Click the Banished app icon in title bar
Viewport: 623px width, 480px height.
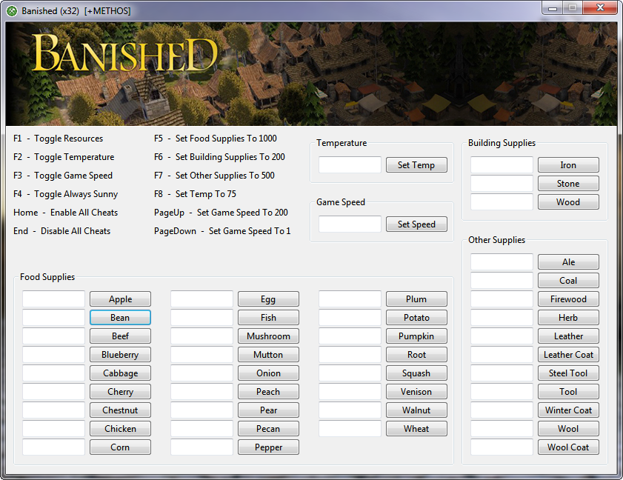12,11
